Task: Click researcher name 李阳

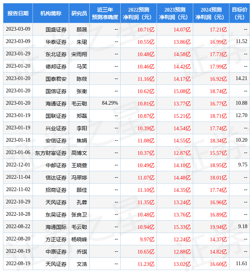Action: [x=82, y=128]
